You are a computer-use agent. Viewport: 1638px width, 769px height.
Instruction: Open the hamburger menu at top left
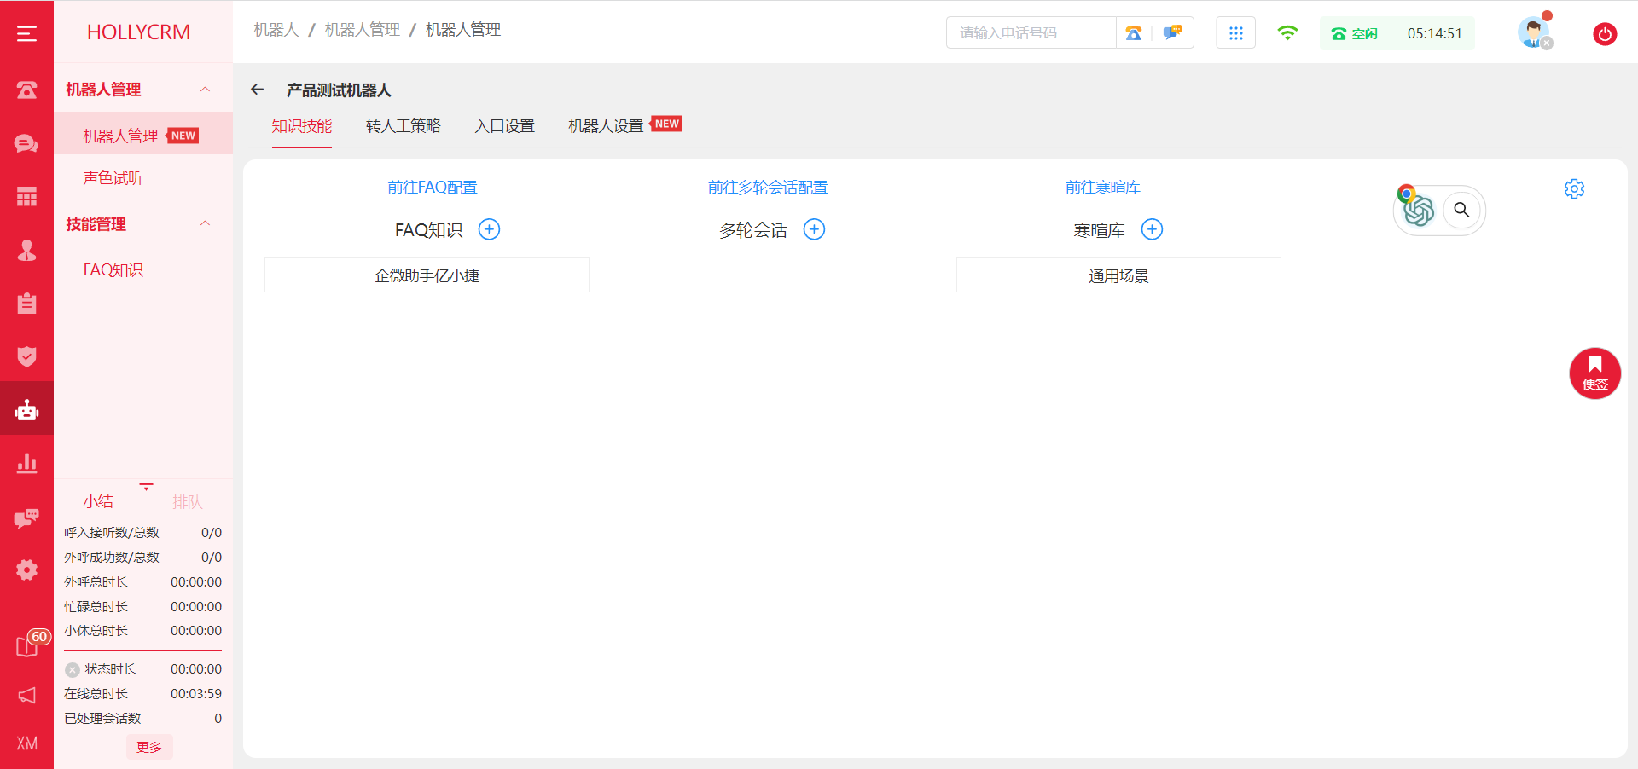tap(26, 33)
